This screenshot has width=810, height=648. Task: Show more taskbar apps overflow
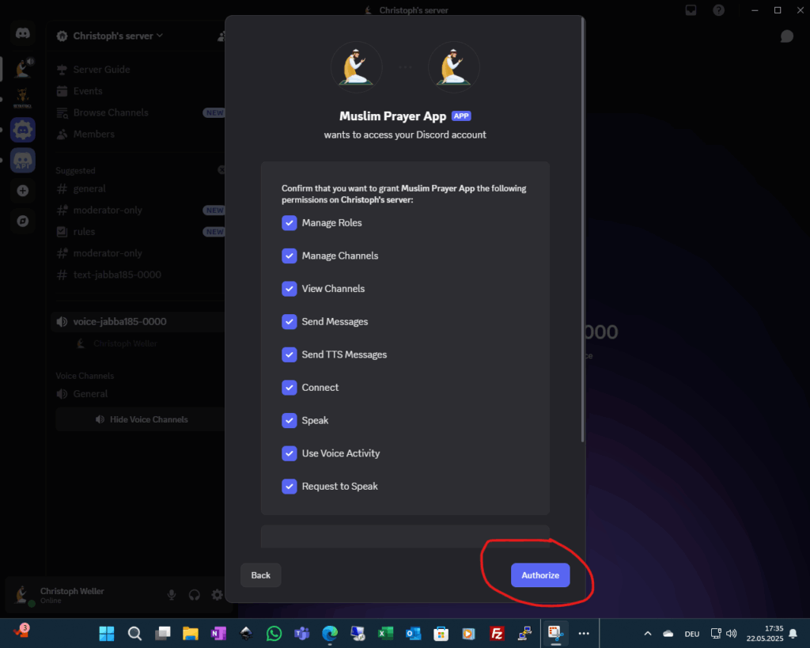pos(584,634)
